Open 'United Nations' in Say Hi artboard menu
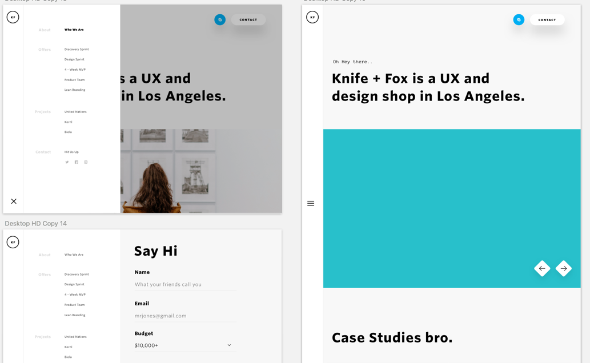The width and height of the screenshot is (590, 363). pyautogui.click(x=75, y=337)
